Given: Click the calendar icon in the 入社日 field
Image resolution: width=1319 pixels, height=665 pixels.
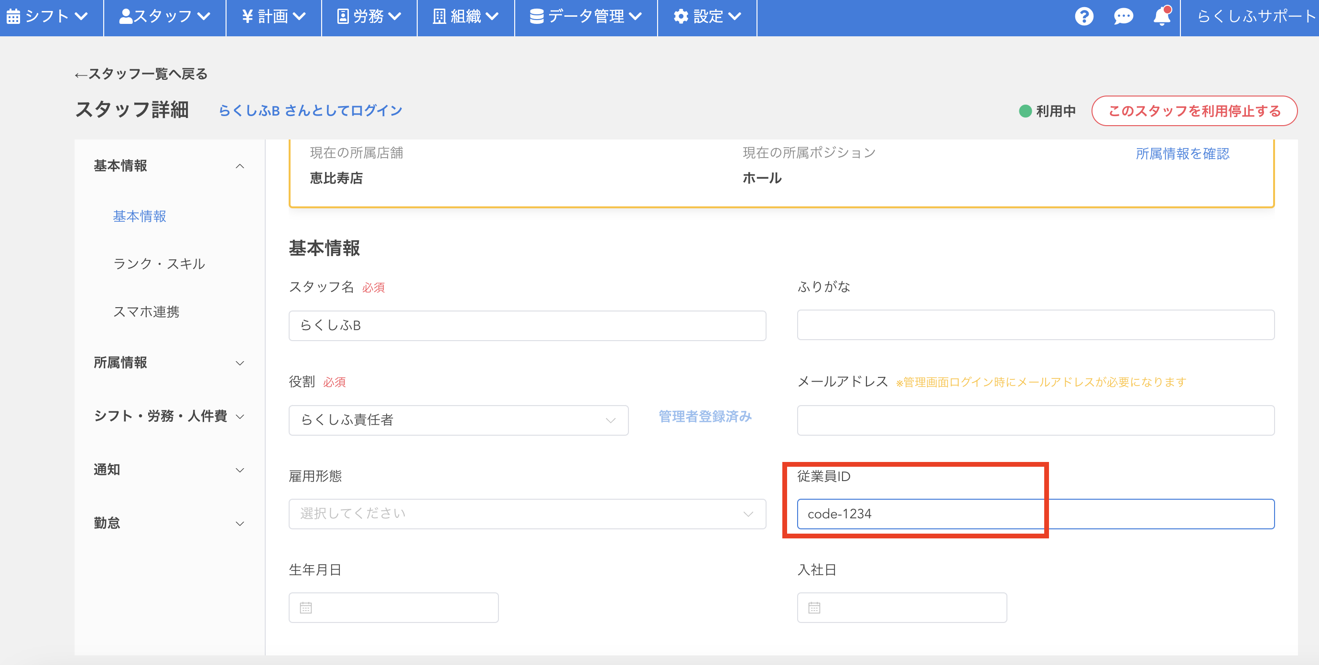Looking at the screenshot, I should [x=814, y=608].
